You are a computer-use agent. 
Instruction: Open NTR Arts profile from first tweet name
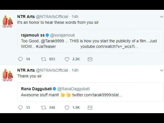(x=25, y=17)
